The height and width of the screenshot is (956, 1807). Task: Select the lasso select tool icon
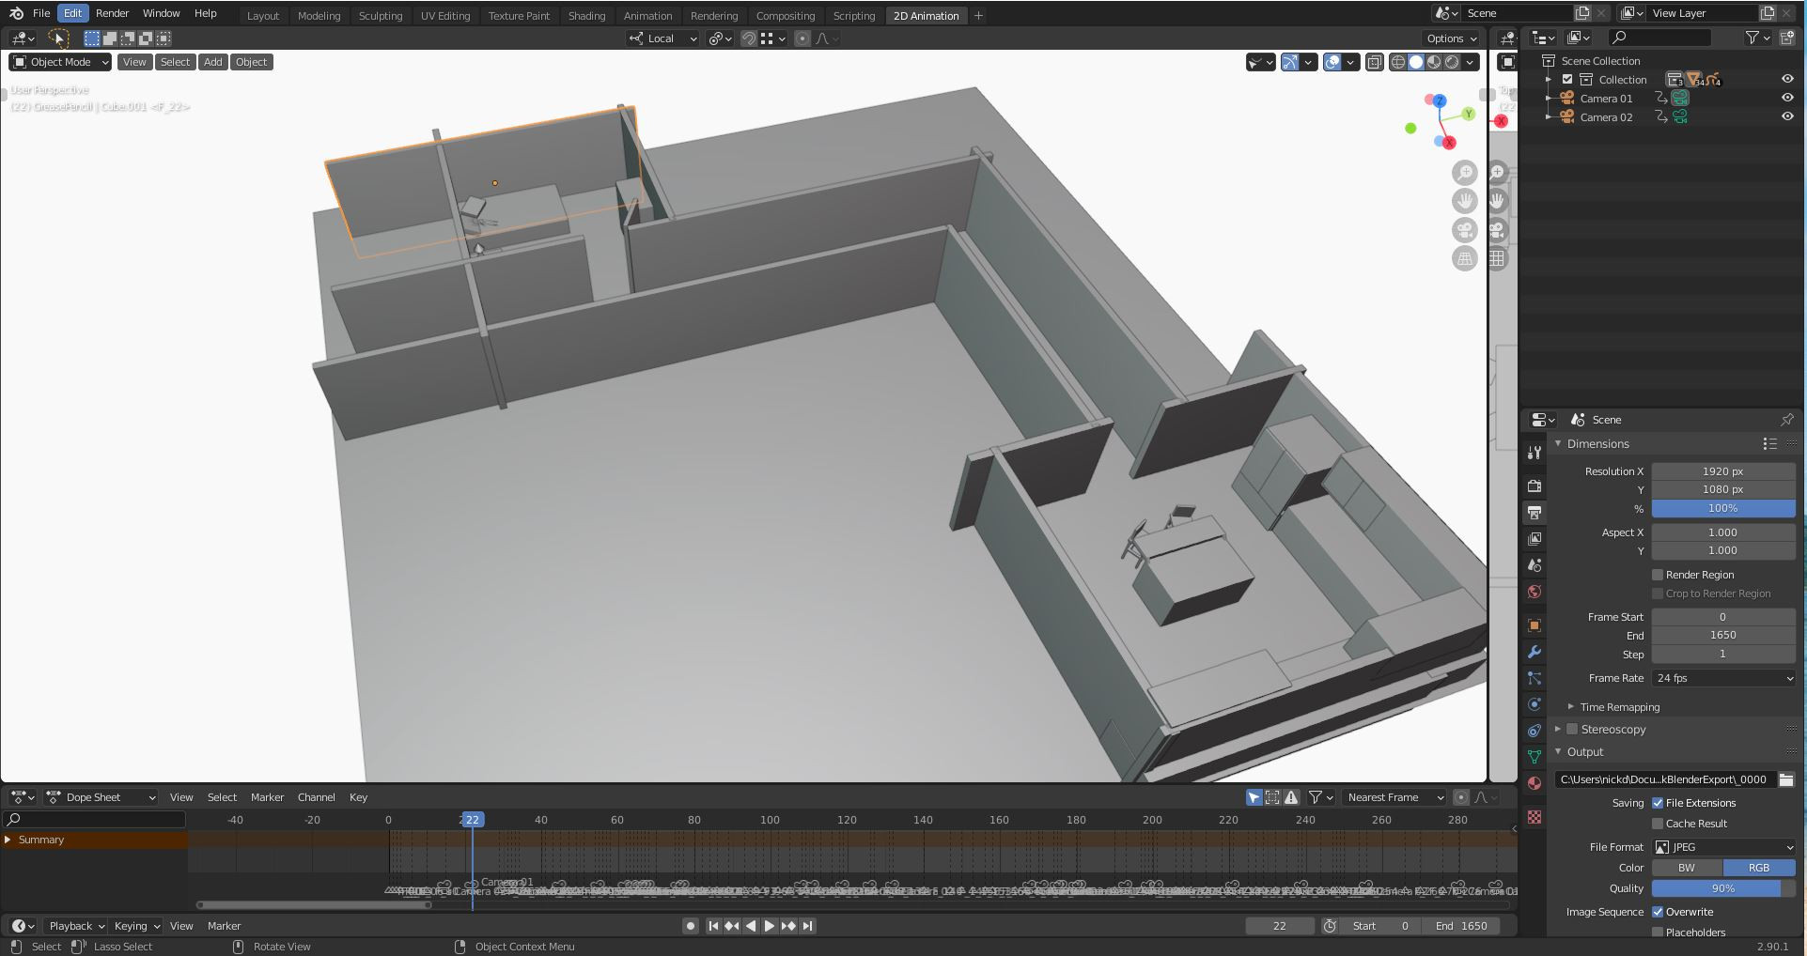point(58,39)
